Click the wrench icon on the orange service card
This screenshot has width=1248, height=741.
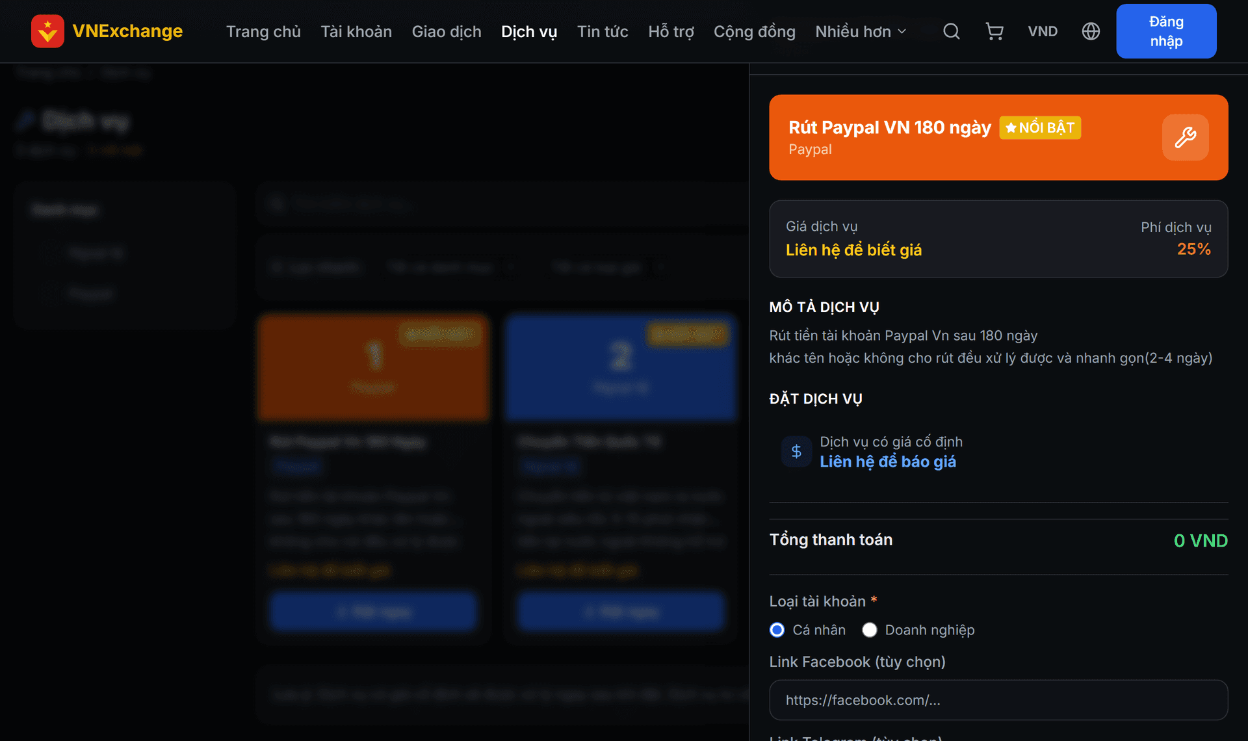tap(1186, 137)
